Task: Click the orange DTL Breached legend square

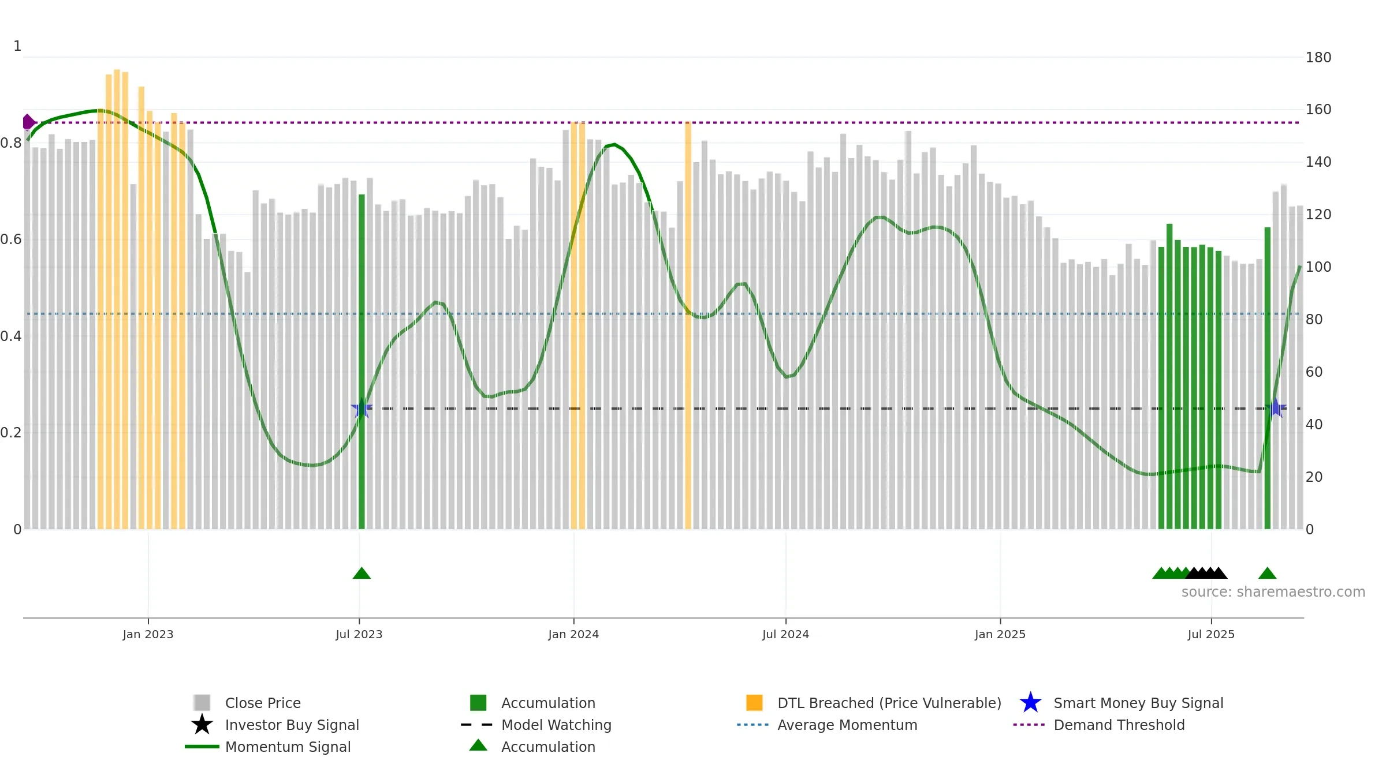Action: [x=754, y=702]
